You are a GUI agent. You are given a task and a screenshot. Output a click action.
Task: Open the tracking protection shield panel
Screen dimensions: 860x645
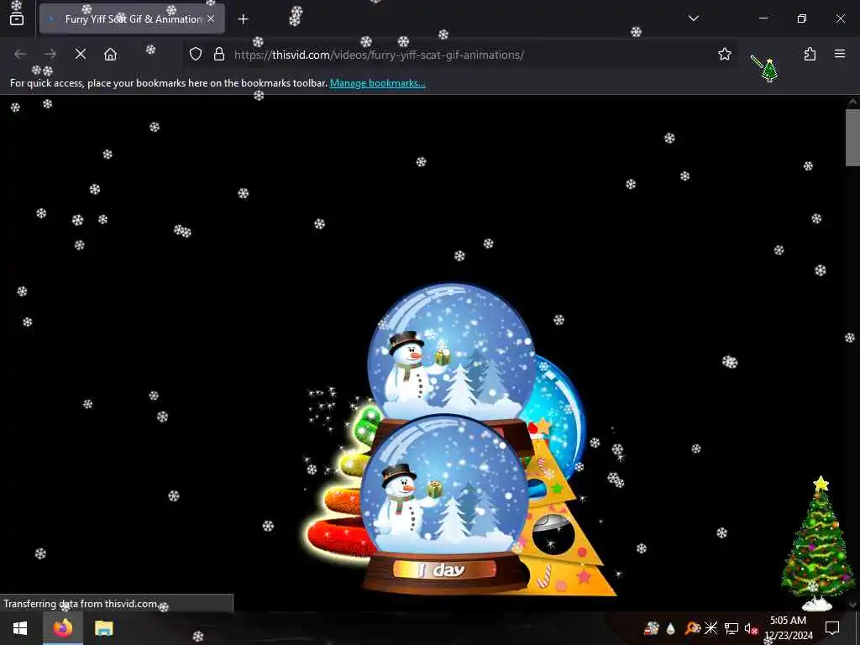click(196, 55)
